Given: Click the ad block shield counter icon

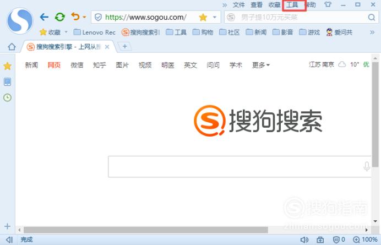Looking at the screenshot, I should [x=339, y=239].
